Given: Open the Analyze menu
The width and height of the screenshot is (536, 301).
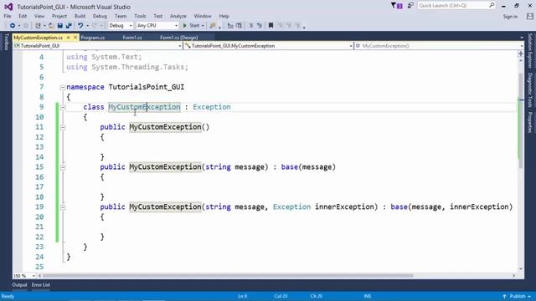Looking at the screenshot, I should click(178, 16).
